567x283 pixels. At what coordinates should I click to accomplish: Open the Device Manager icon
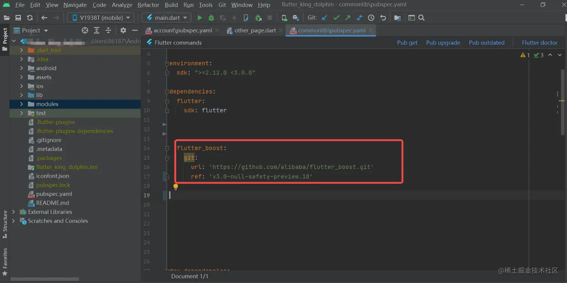[x=284, y=18]
